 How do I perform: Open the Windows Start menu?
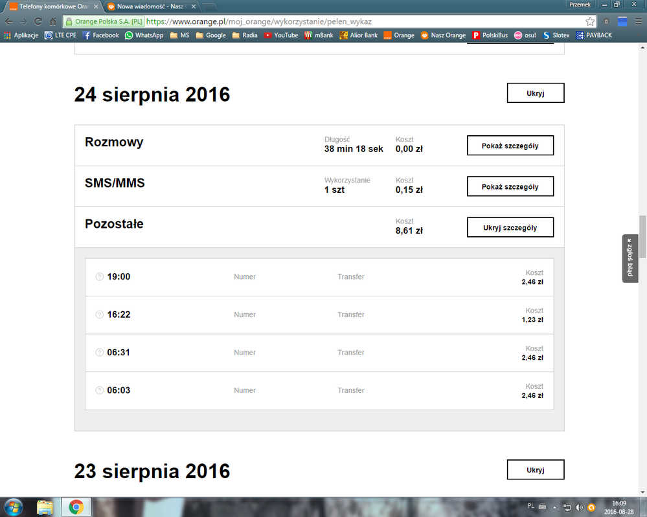tap(13, 507)
